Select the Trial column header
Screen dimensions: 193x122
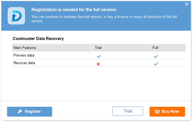98,48
